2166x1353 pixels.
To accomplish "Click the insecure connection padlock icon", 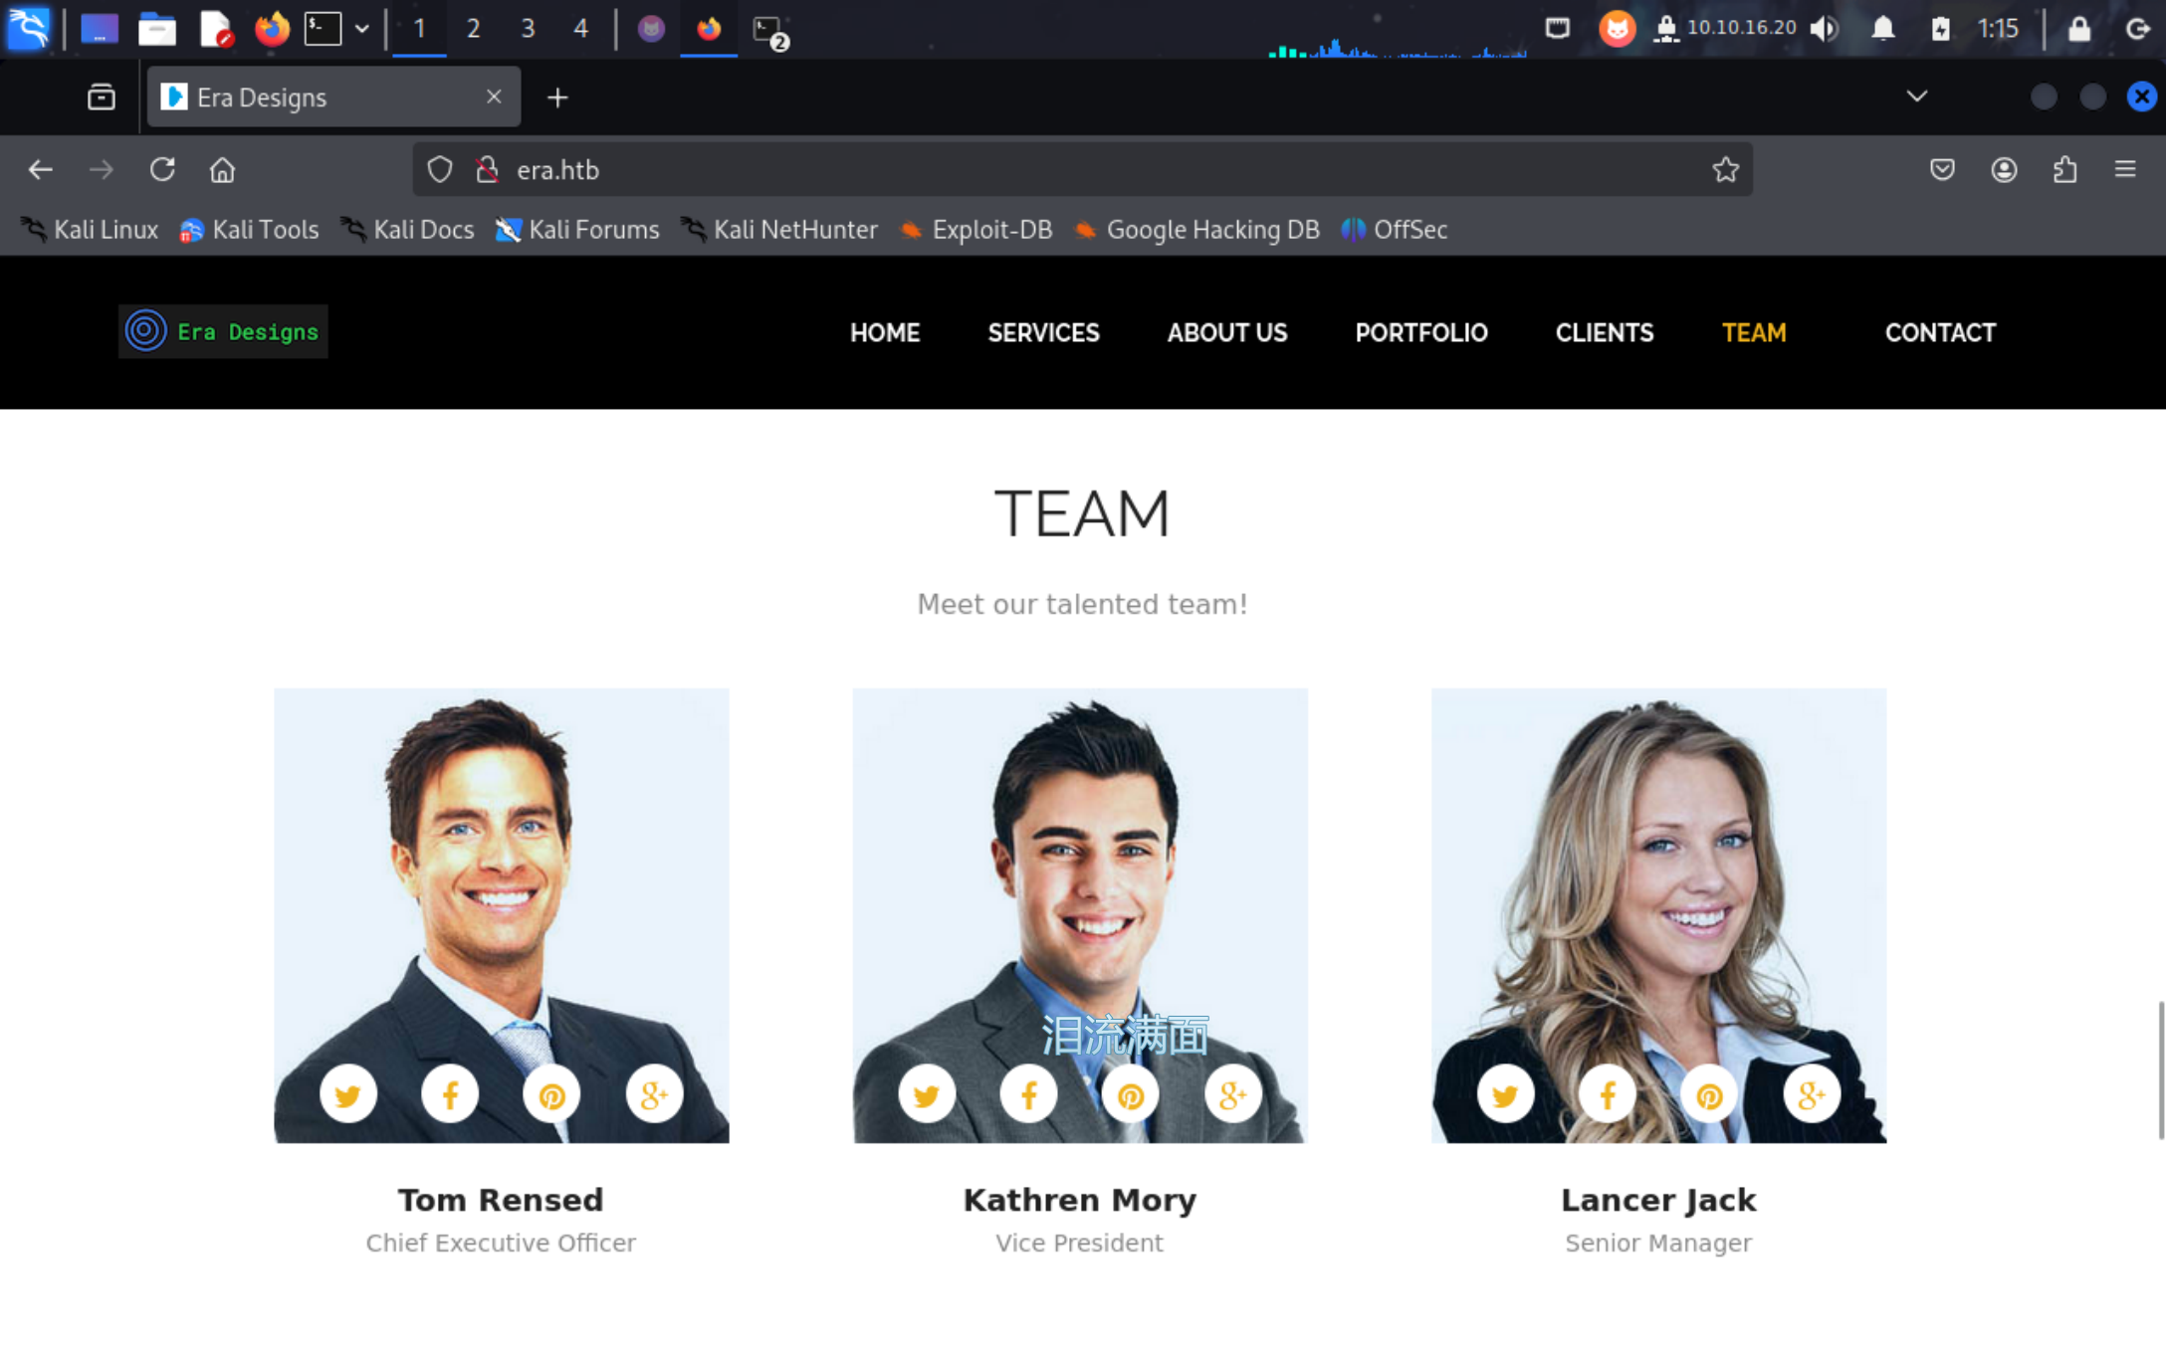I will point(487,170).
